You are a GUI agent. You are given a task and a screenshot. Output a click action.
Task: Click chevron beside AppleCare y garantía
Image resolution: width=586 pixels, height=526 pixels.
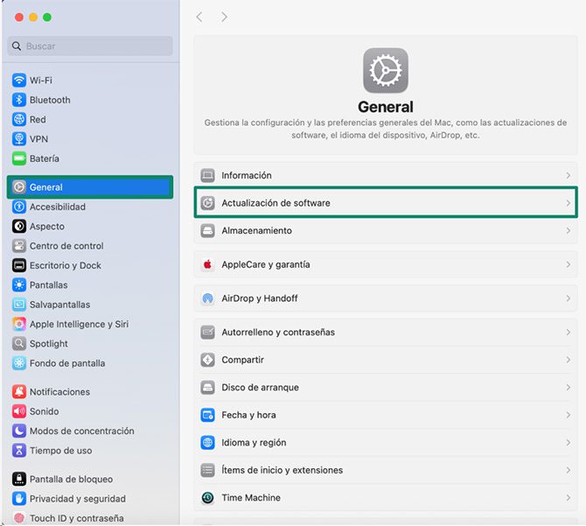[568, 264]
